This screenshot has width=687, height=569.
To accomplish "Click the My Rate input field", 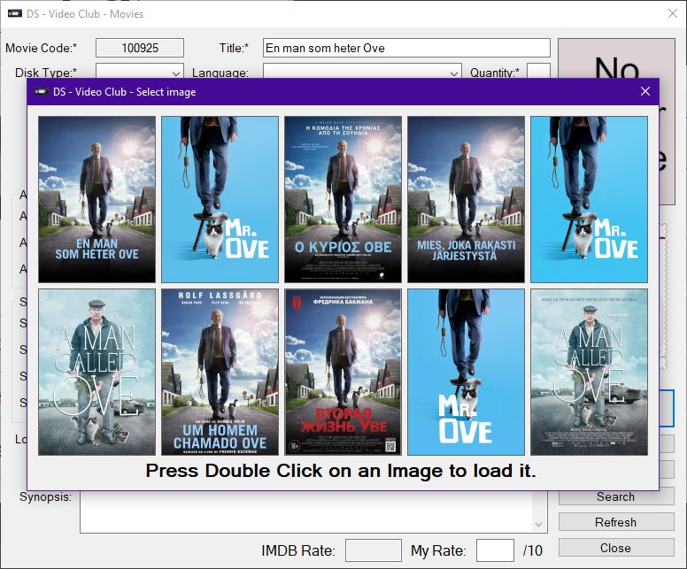I will point(495,550).
